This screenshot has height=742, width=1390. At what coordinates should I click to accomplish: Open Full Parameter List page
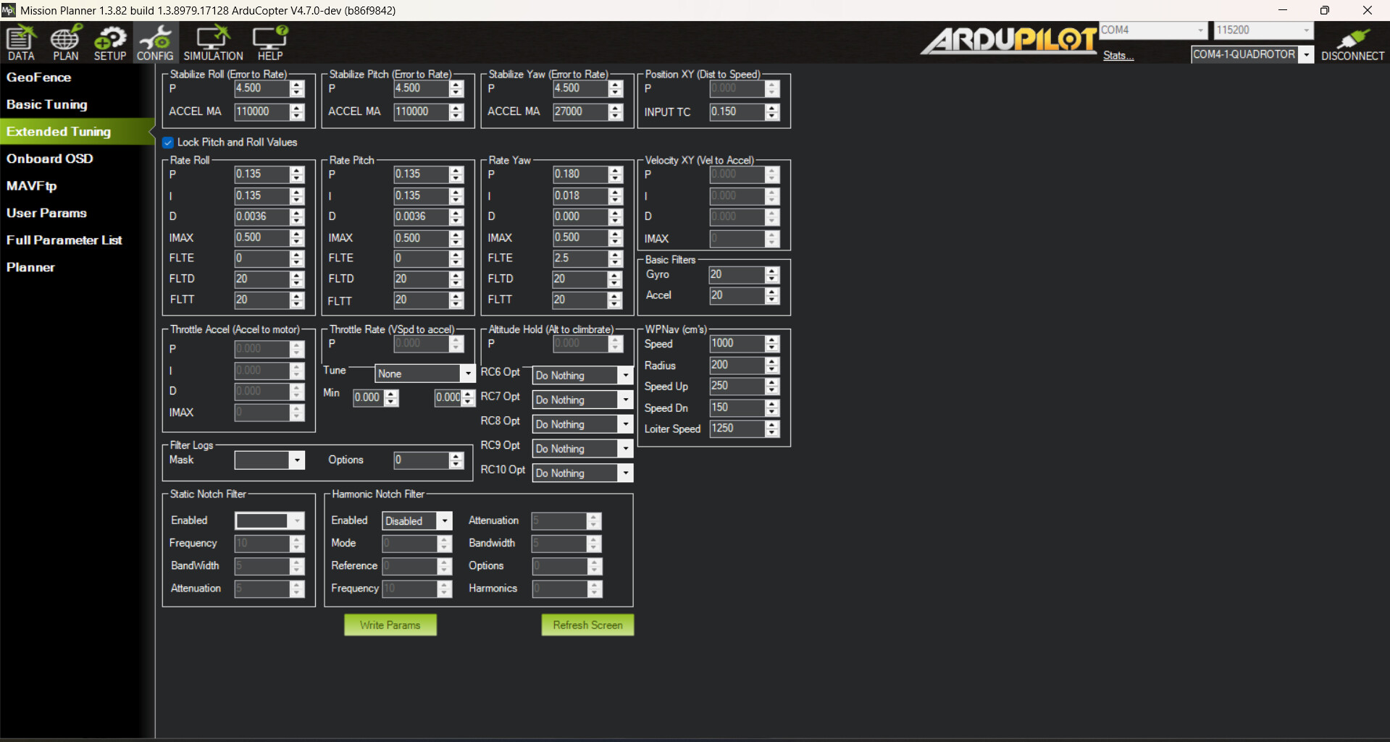64,240
